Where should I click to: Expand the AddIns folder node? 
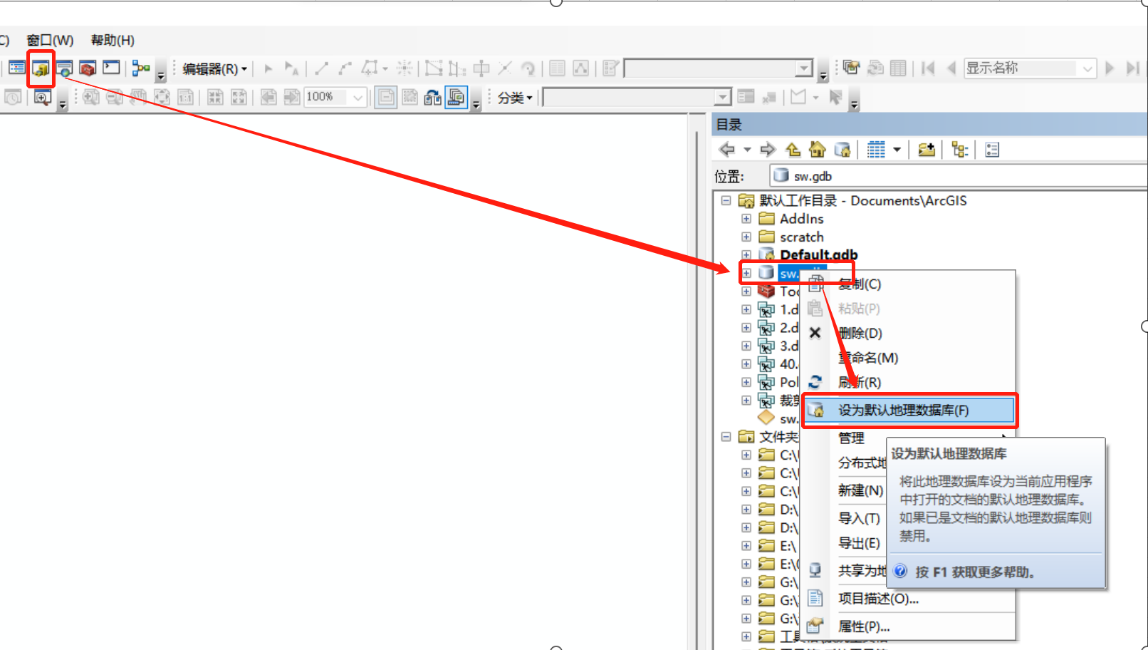point(746,219)
